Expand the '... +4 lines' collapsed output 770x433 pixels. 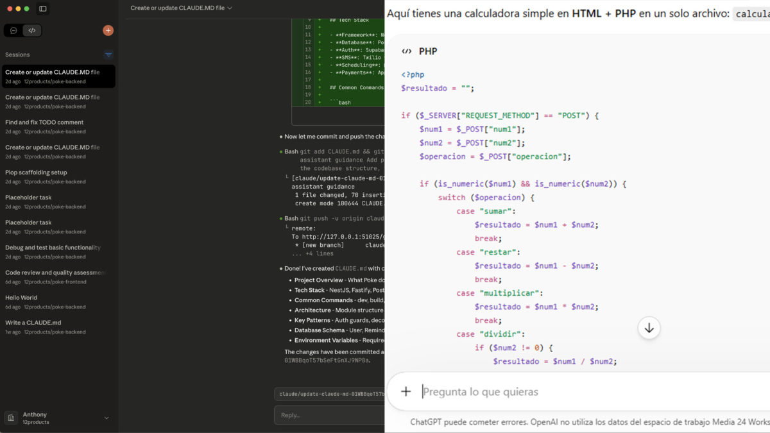click(312, 253)
